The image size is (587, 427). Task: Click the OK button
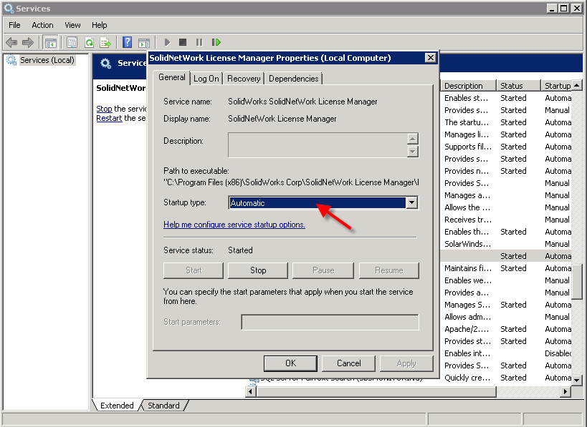(290, 363)
